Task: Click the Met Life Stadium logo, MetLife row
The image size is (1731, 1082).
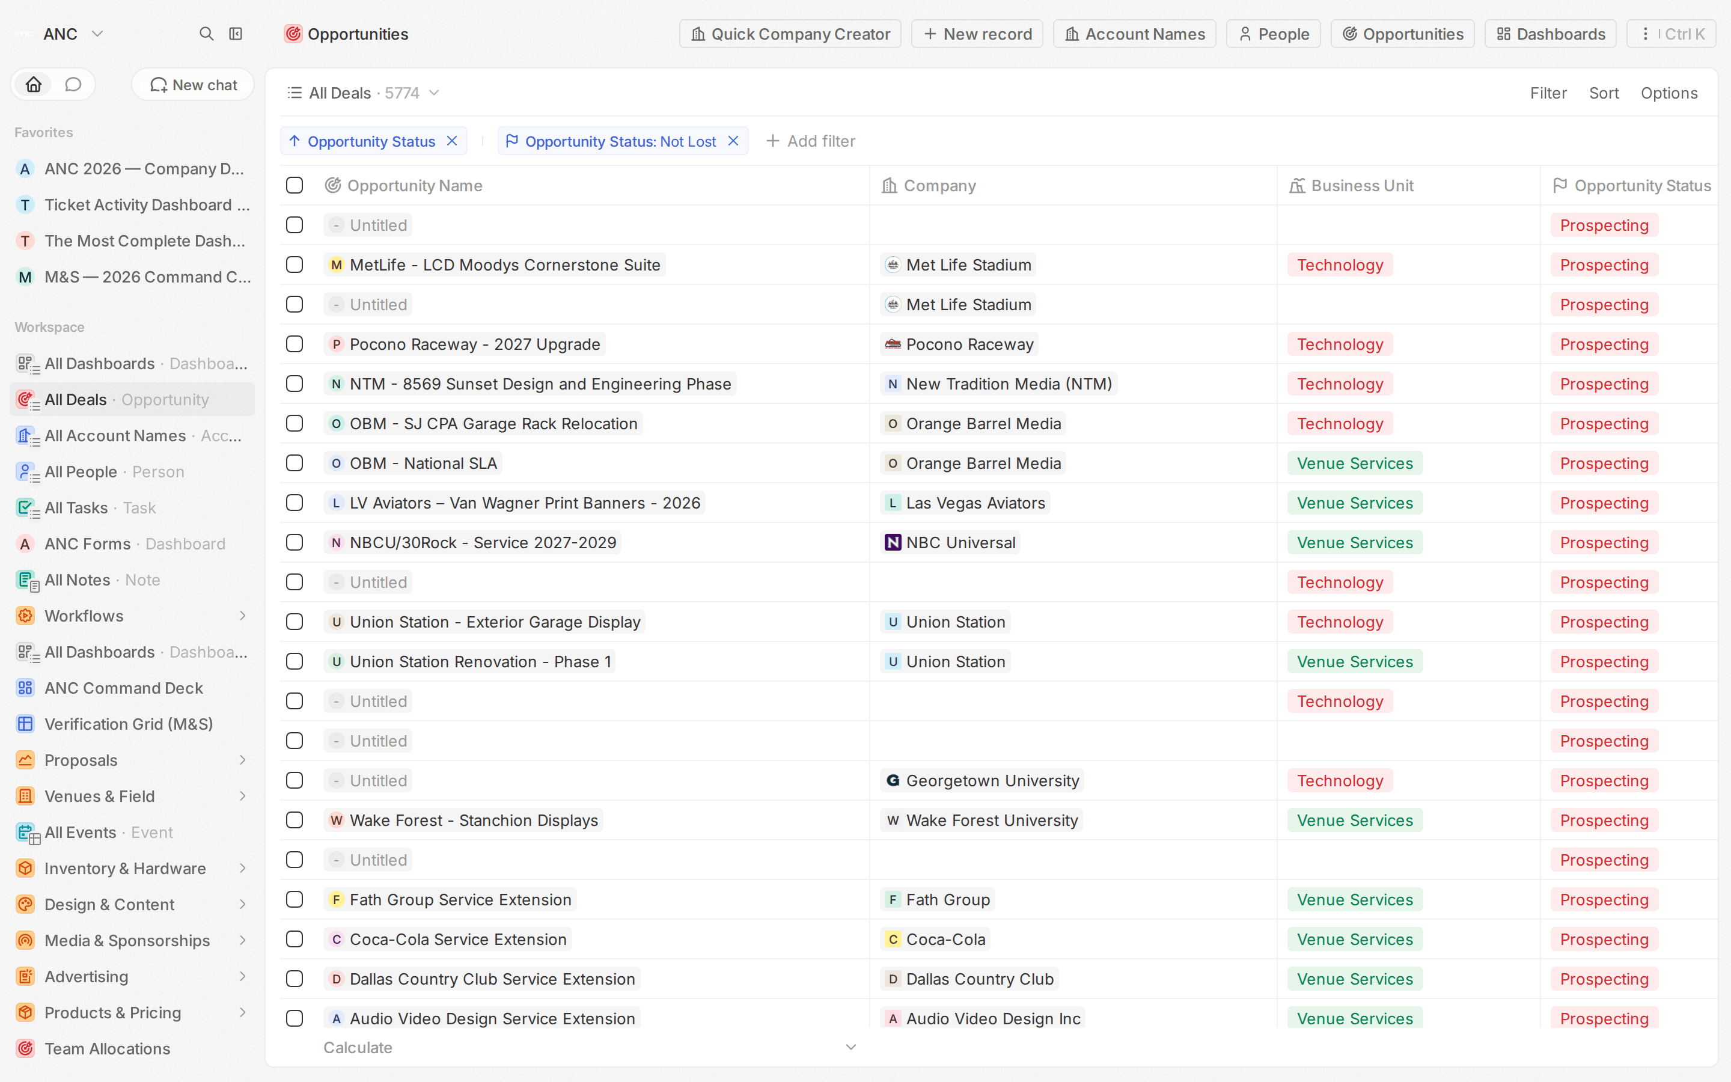Action: tap(893, 264)
